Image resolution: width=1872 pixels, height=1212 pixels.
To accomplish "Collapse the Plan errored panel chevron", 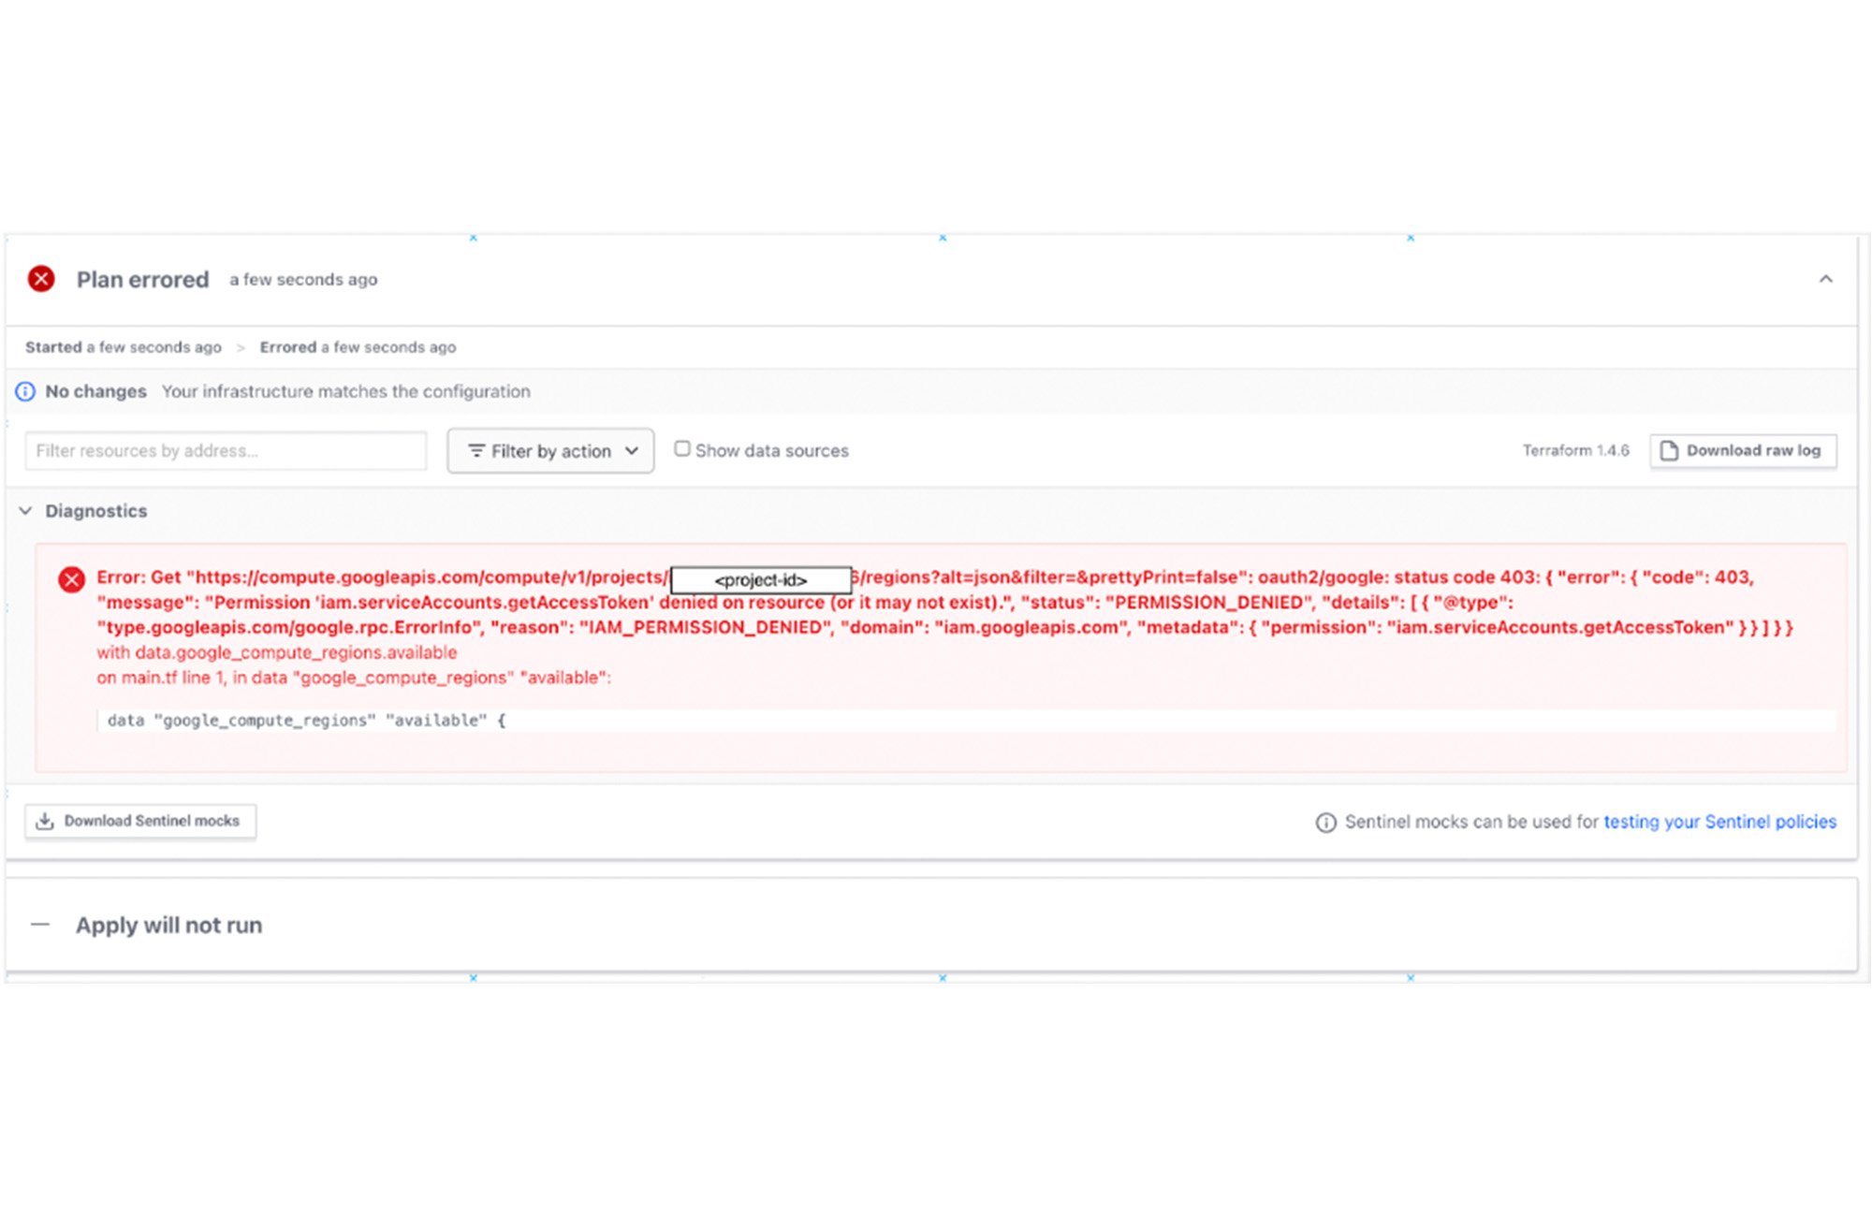I will click(1825, 279).
